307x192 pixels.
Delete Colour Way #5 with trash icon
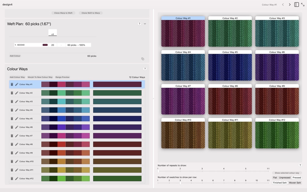pyautogui.click(x=12, y=119)
